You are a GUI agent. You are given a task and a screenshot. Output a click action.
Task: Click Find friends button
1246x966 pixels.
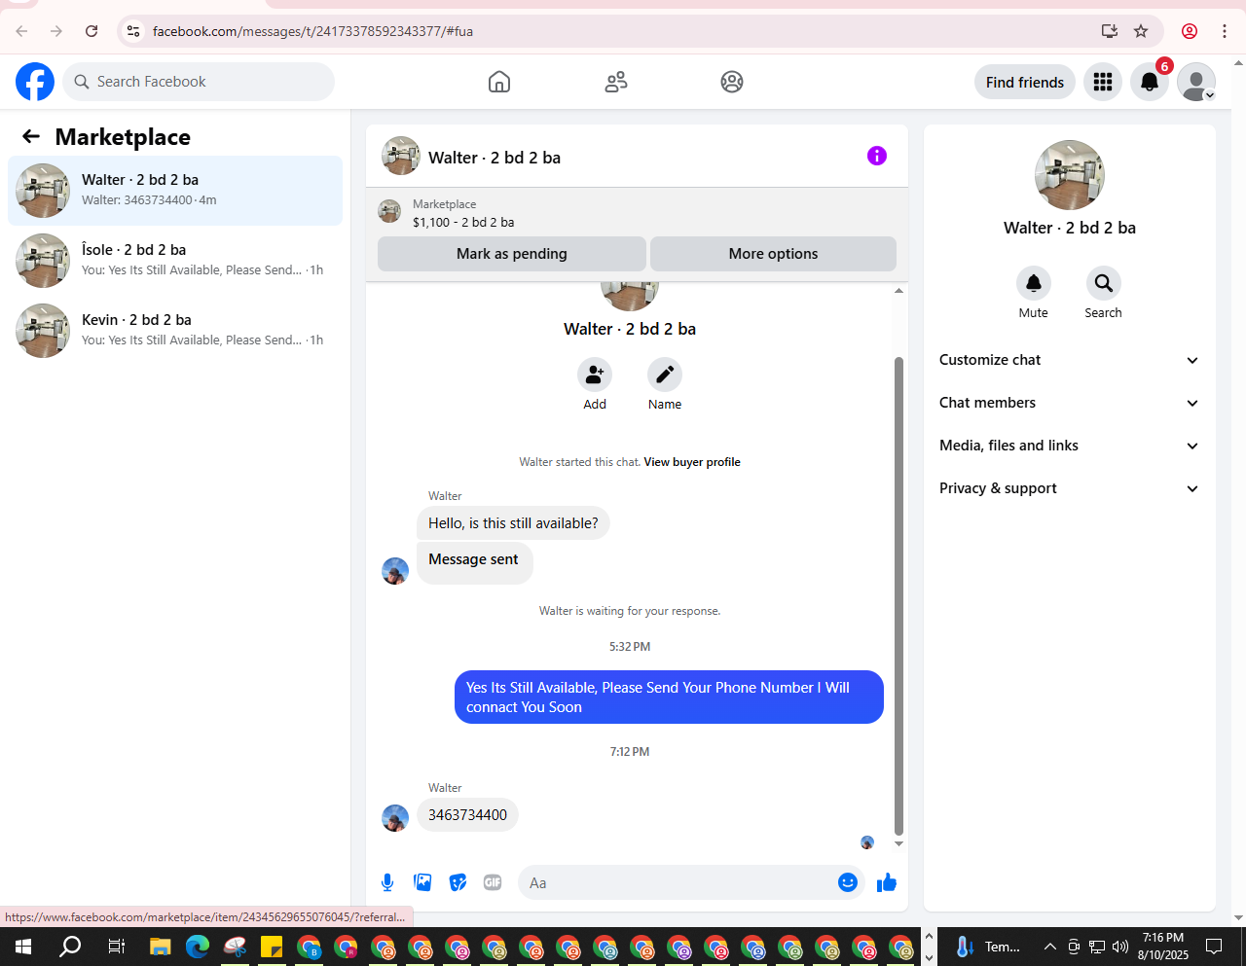[x=1025, y=82]
